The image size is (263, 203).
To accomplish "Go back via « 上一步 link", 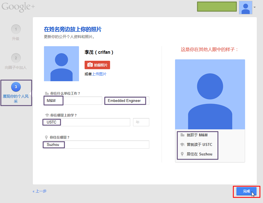I will tap(39, 191).
